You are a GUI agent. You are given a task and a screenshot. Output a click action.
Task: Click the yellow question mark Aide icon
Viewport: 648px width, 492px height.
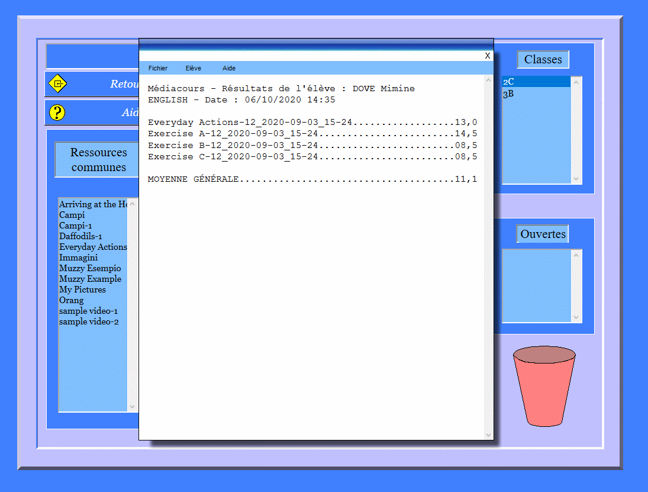click(x=57, y=112)
